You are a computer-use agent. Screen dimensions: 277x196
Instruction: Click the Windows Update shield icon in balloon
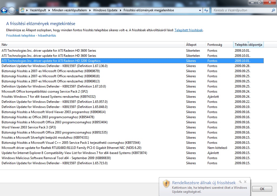pos(166,184)
